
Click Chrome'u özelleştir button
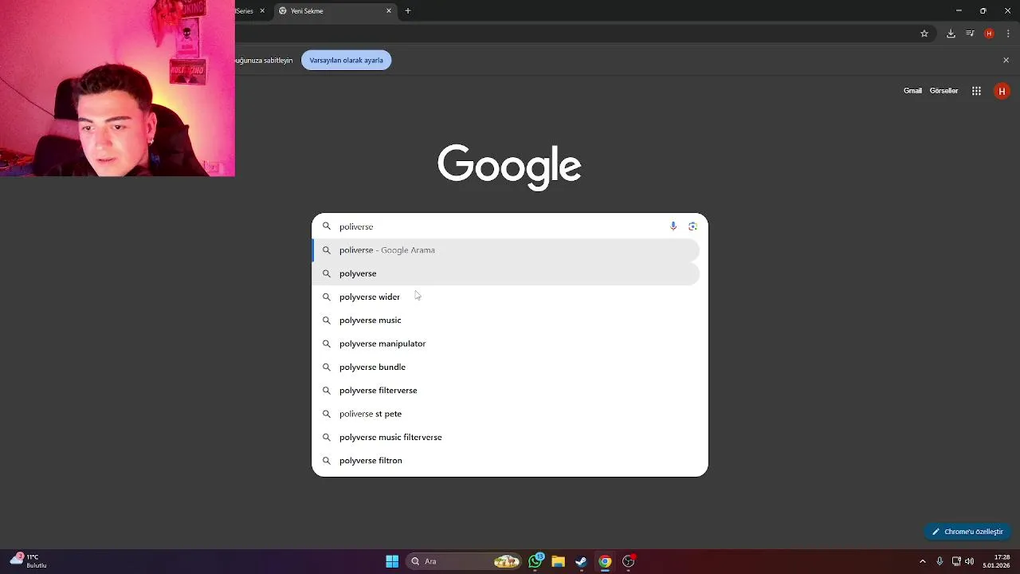pyautogui.click(x=968, y=532)
